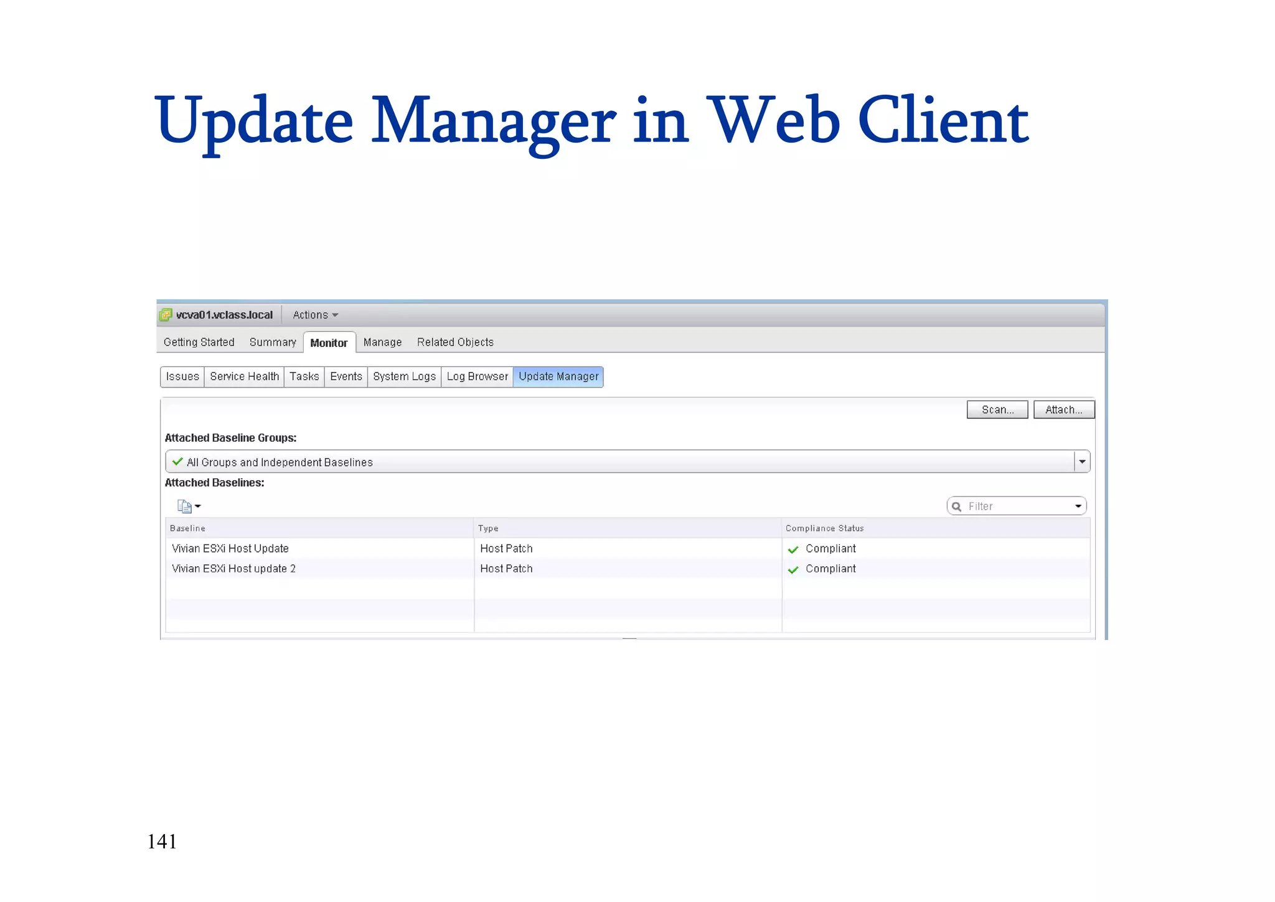1275x902 pixels.
Task: Click the Attach... button
Action: [x=1063, y=410]
